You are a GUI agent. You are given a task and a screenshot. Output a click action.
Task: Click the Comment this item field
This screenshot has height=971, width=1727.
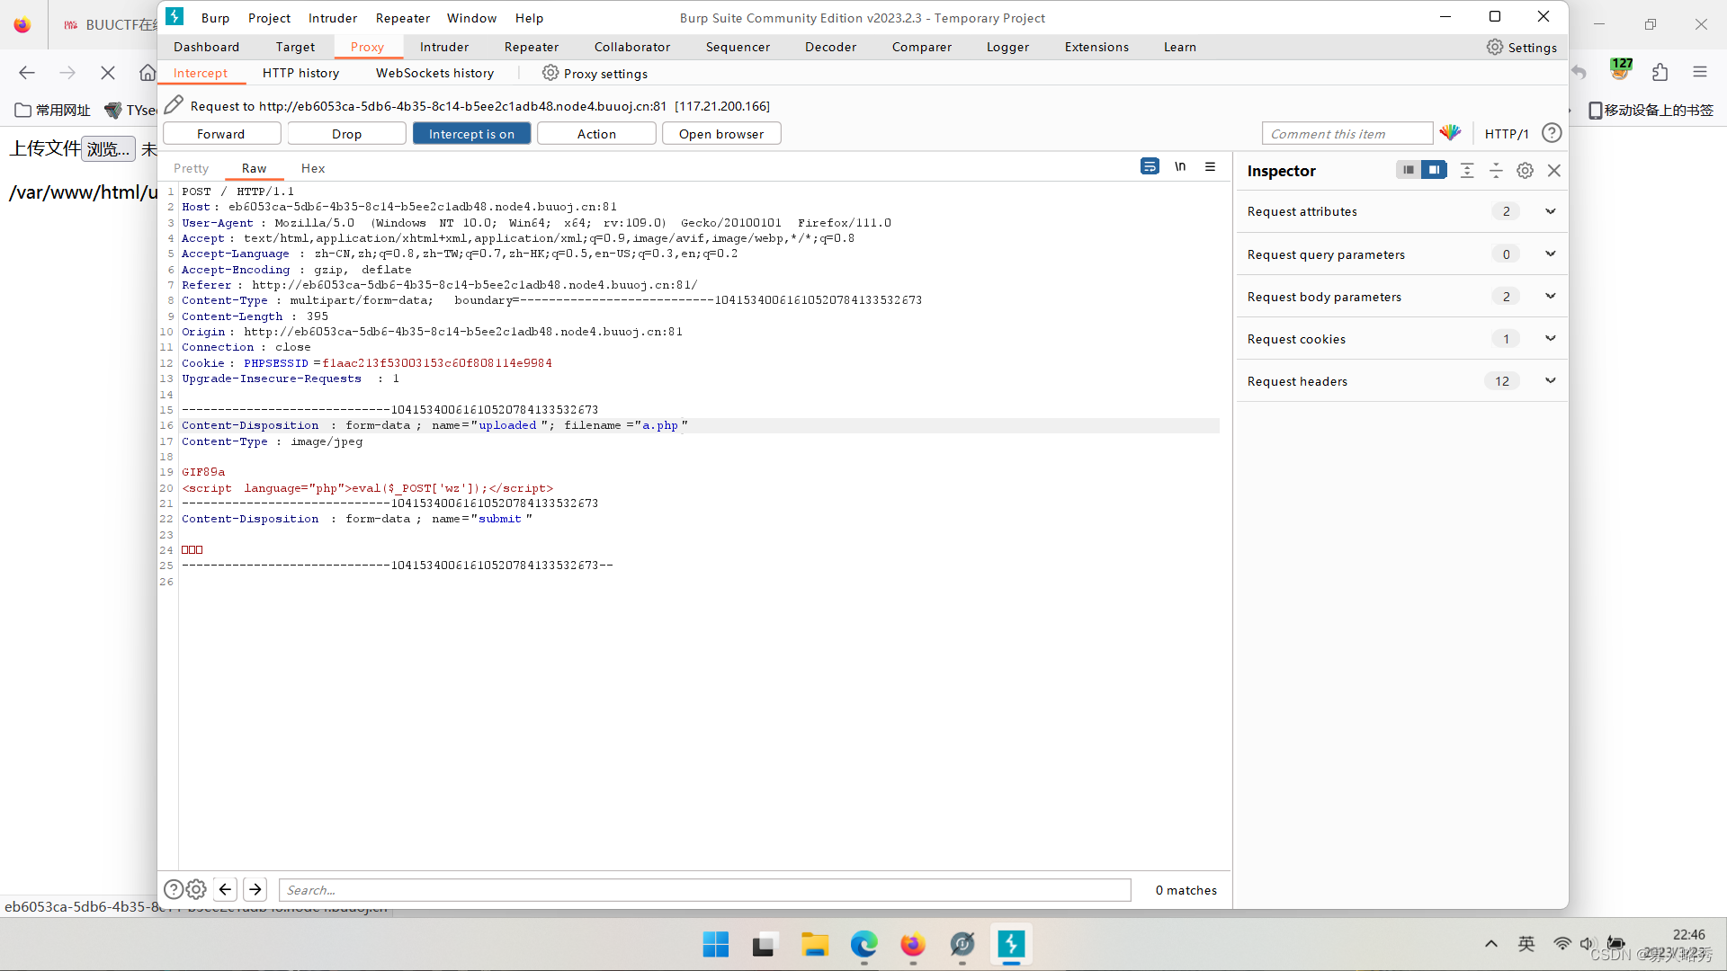click(1346, 133)
